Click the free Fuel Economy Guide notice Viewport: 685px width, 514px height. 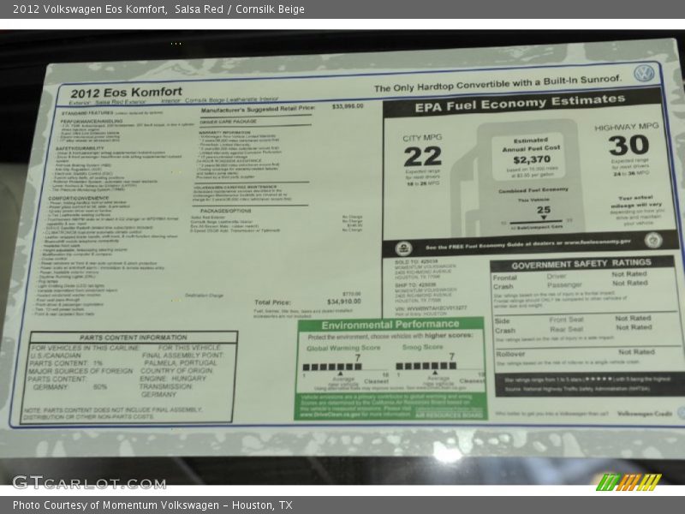pos(527,245)
